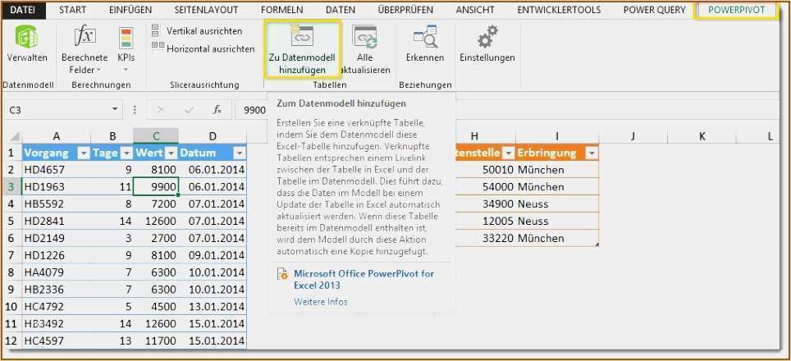The height and width of the screenshot is (361, 791).
Task: Click the cell with value 50010
Action: coord(485,170)
